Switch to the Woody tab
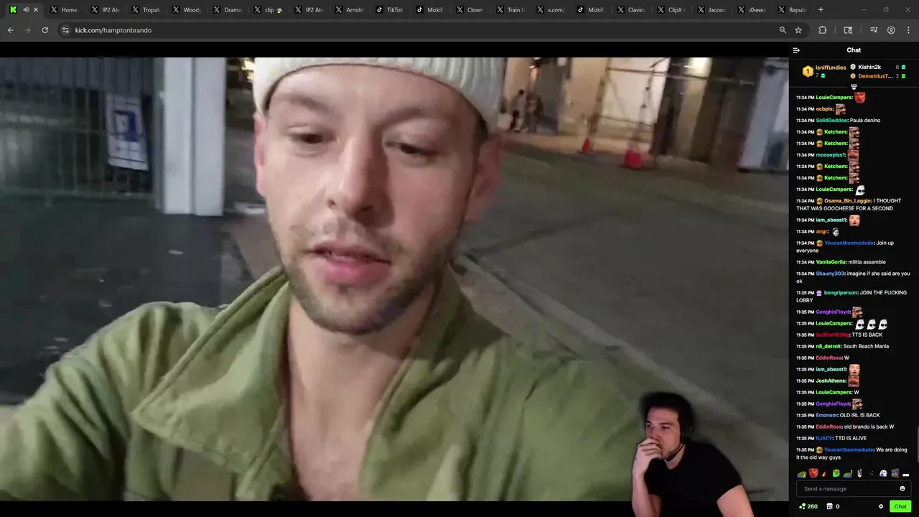The image size is (919, 517). click(187, 10)
